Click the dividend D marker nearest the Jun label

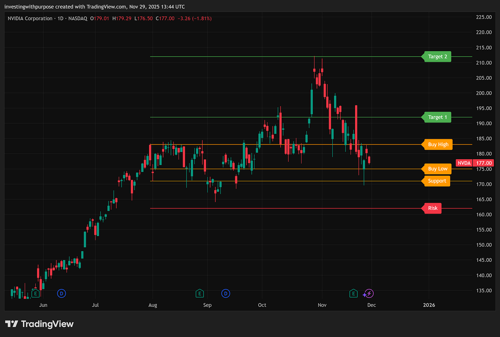(x=61, y=293)
